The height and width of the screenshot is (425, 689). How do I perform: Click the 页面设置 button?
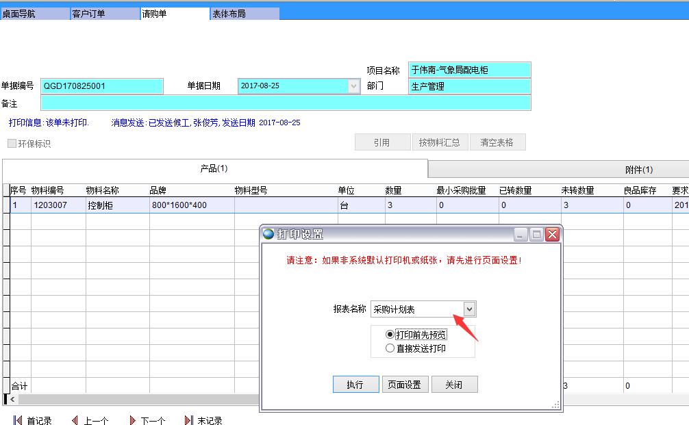pos(405,385)
